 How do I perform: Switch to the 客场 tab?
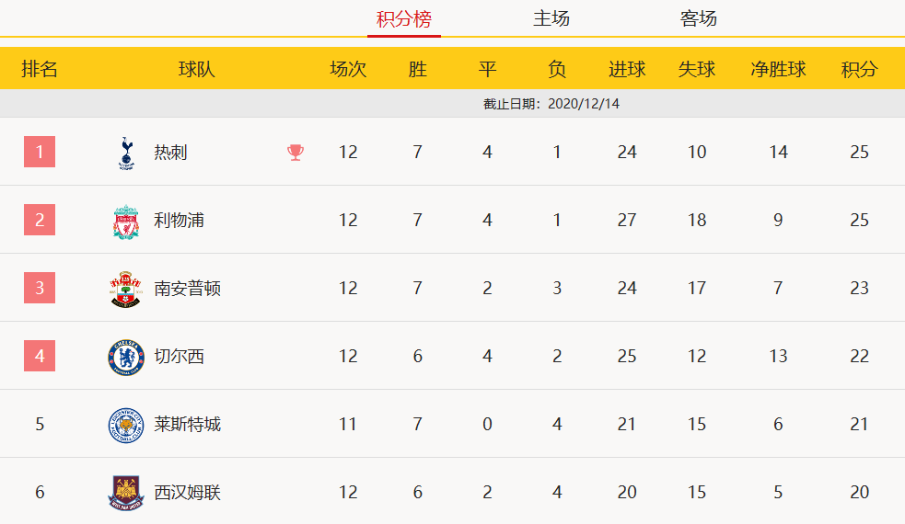click(x=699, y=18)
